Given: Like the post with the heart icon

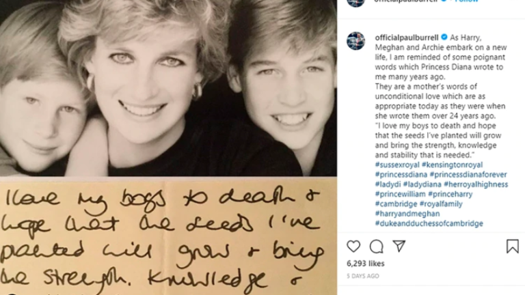Looking at the screenshot, I should click(x=353, y=247).
